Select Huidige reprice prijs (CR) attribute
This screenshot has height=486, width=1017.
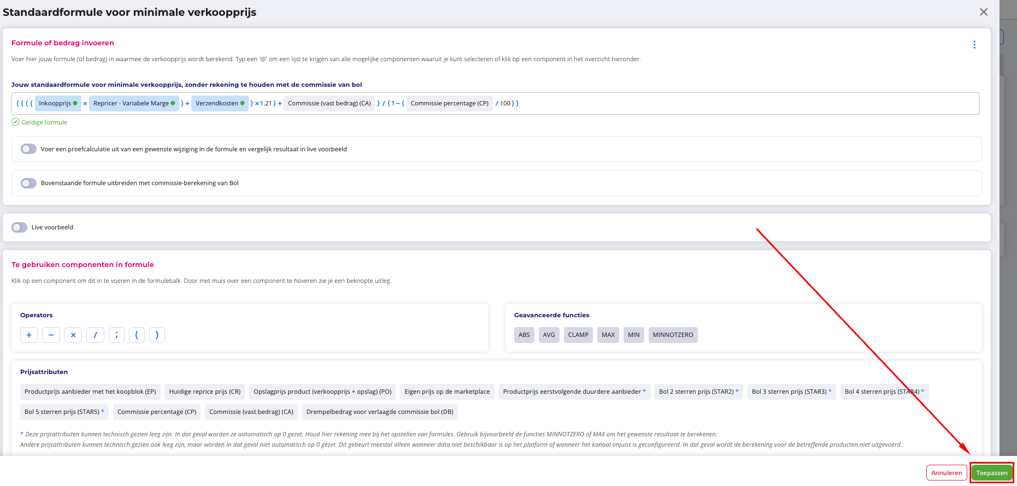(x=205, y=392)
